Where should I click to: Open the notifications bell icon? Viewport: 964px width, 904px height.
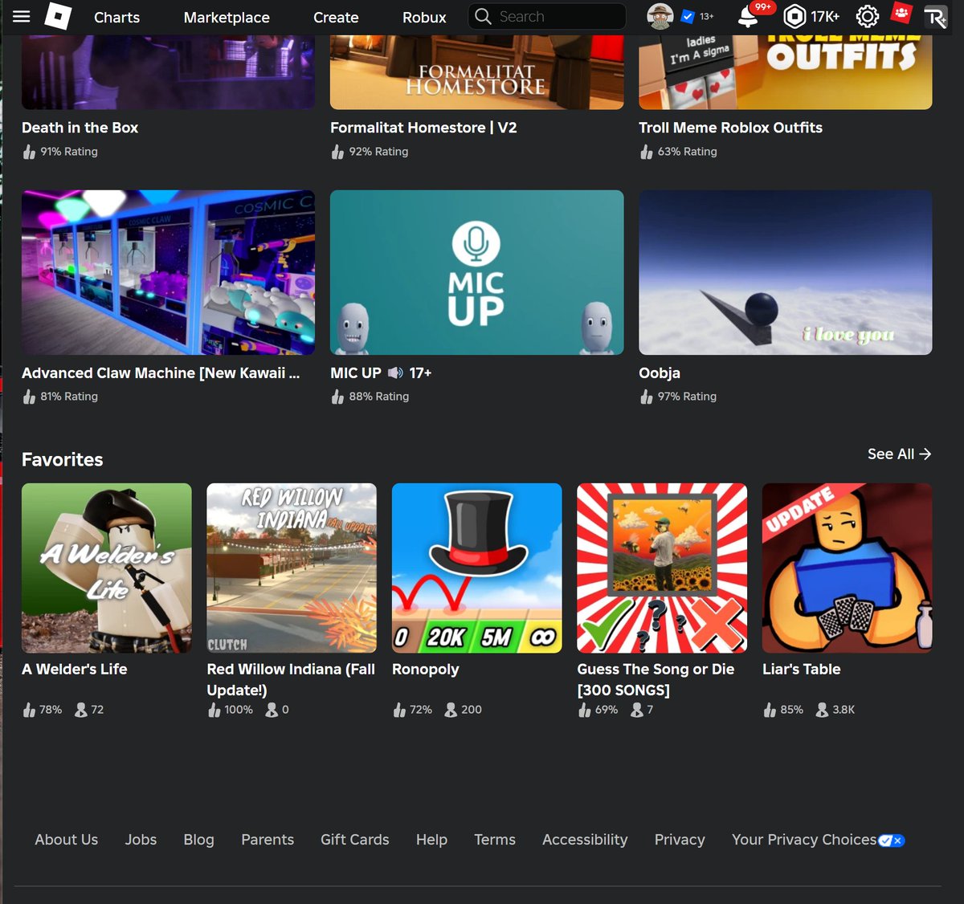748,17
